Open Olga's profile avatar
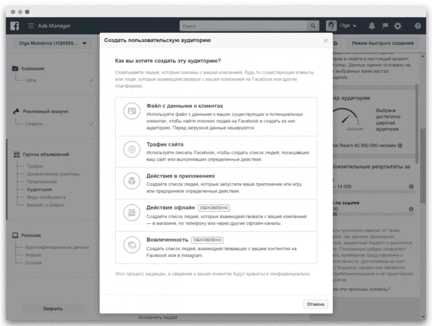 point(331,26)
